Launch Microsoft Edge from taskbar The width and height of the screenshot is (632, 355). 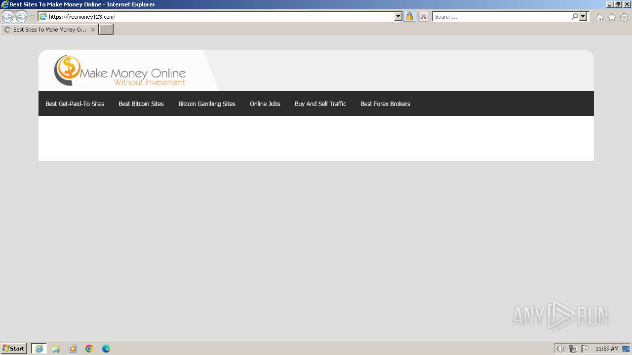click(x=106, y=349)
